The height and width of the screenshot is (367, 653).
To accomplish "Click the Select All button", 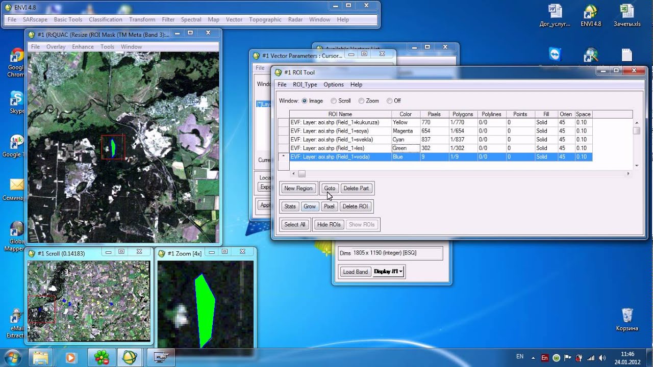I will tap(295, 224).
